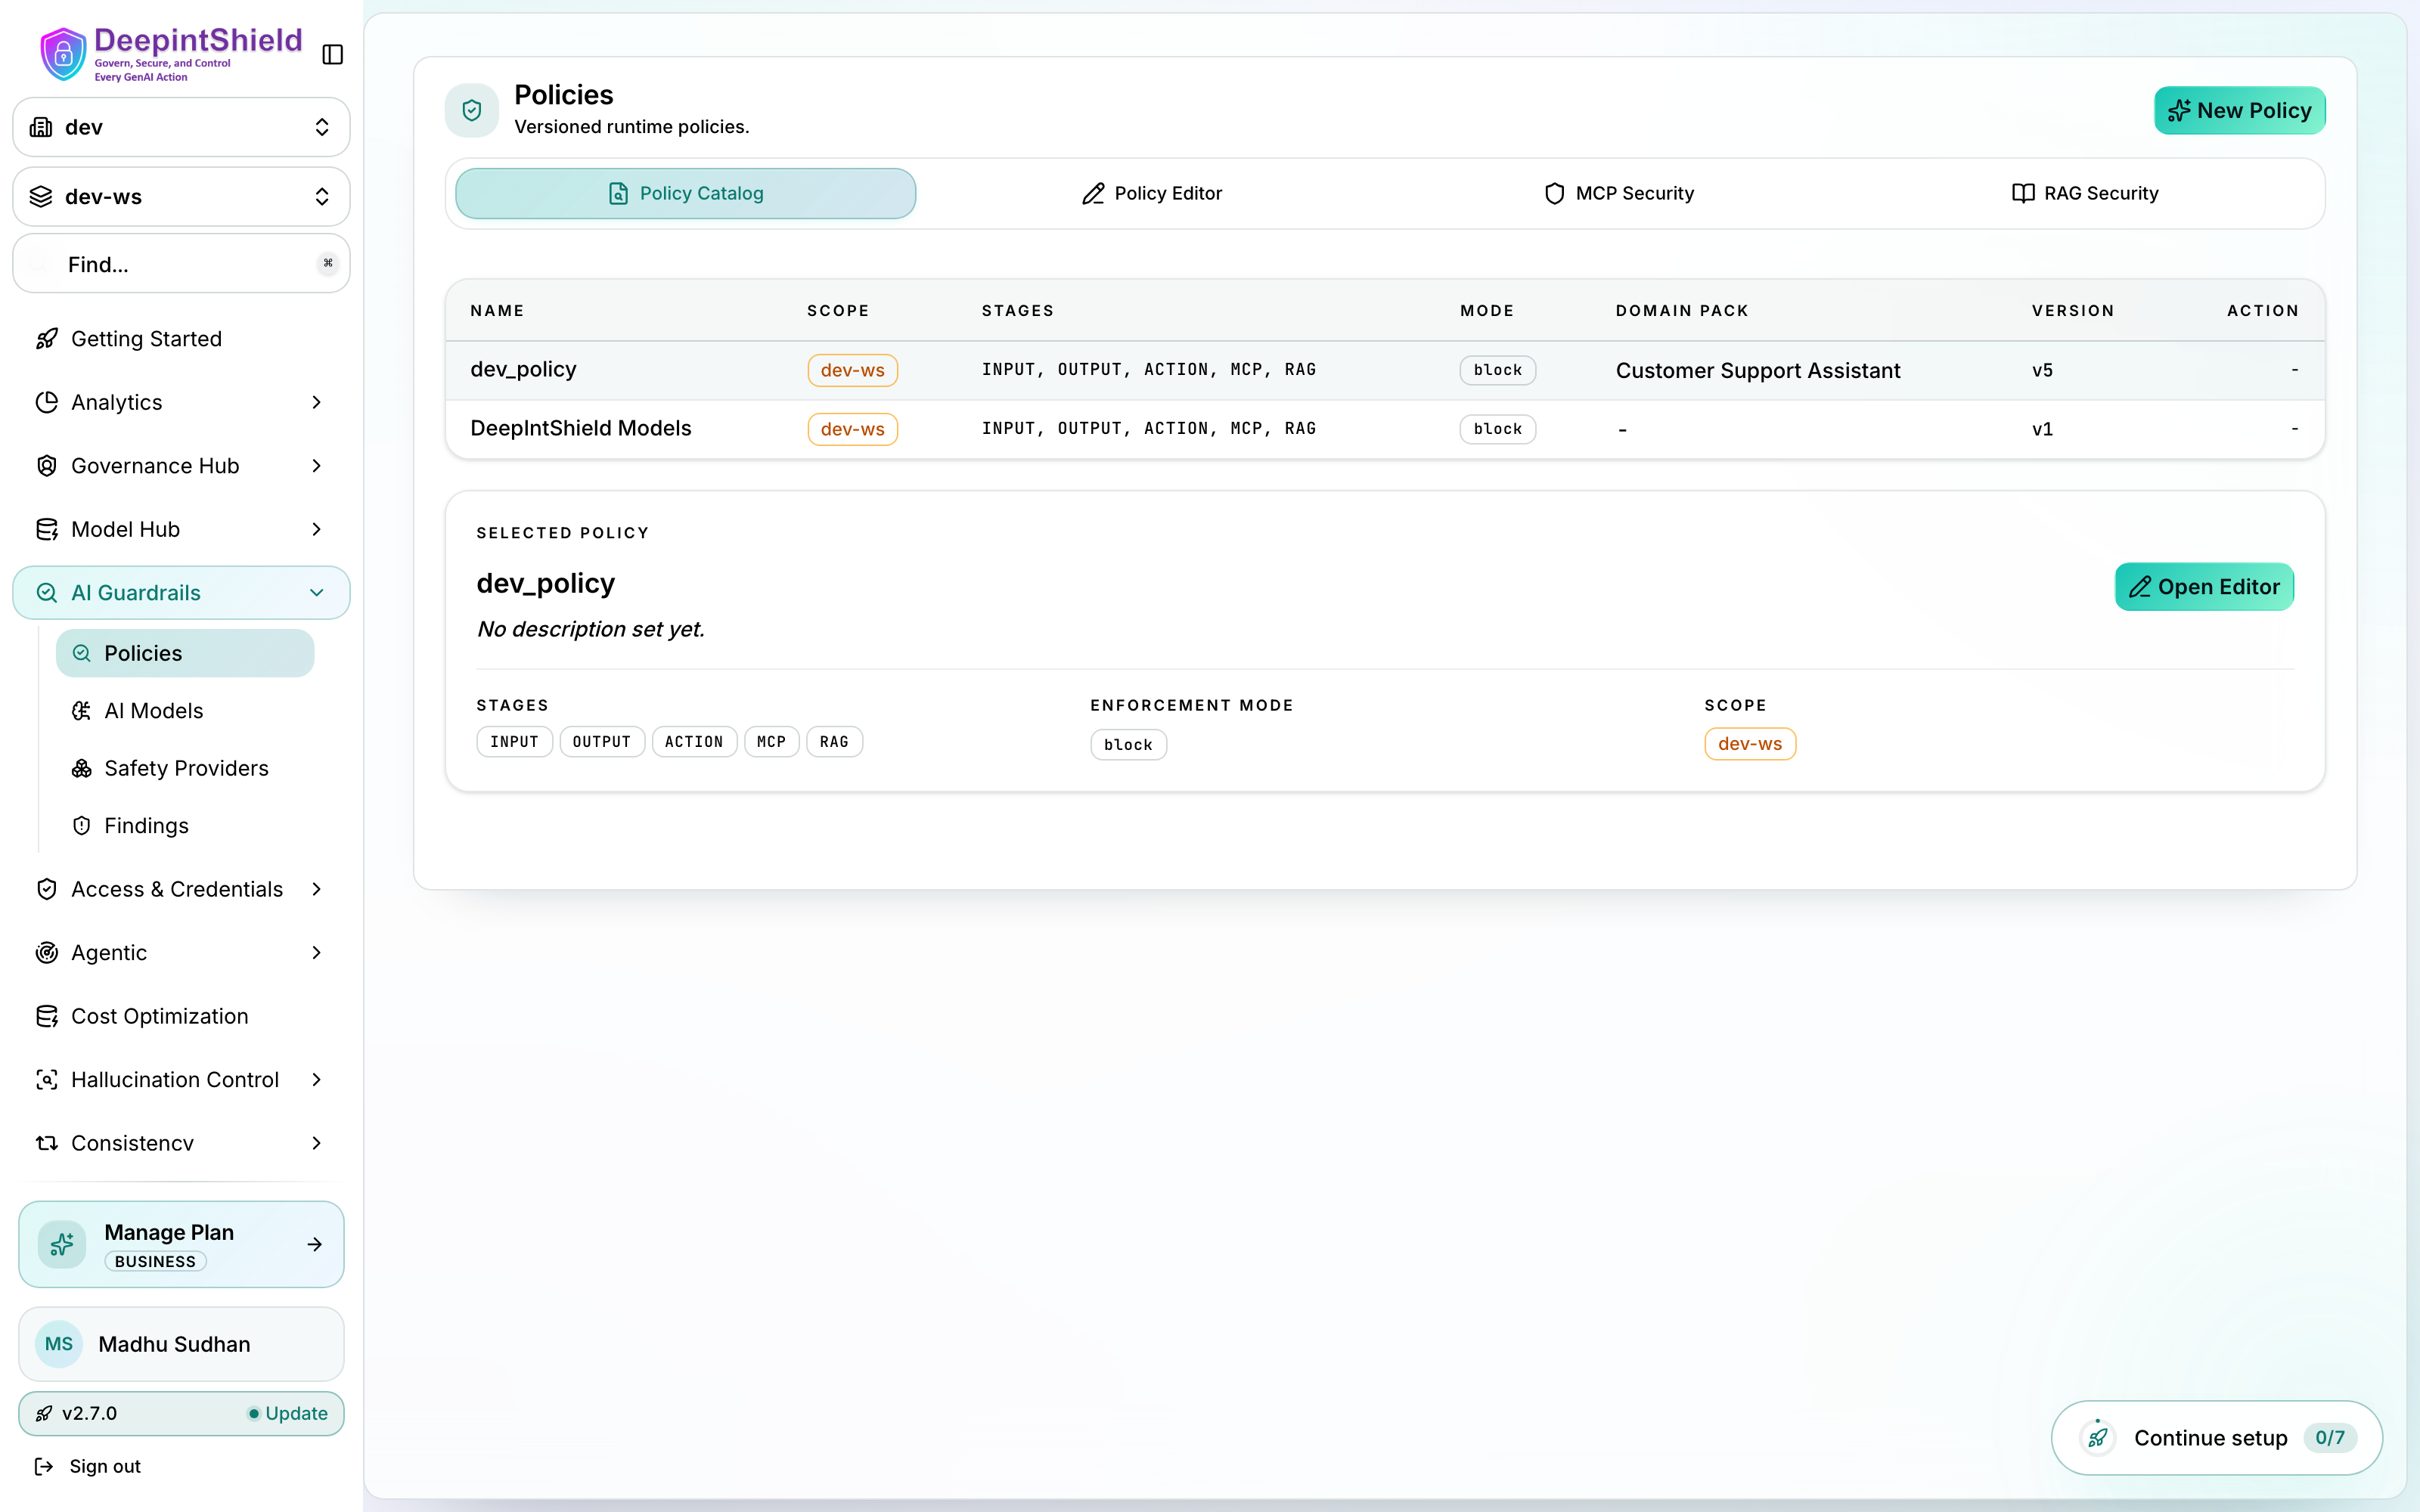Screen dimensions: 2420x1512
Task: Click the Agentic target icon
Action: pos(47,952)
